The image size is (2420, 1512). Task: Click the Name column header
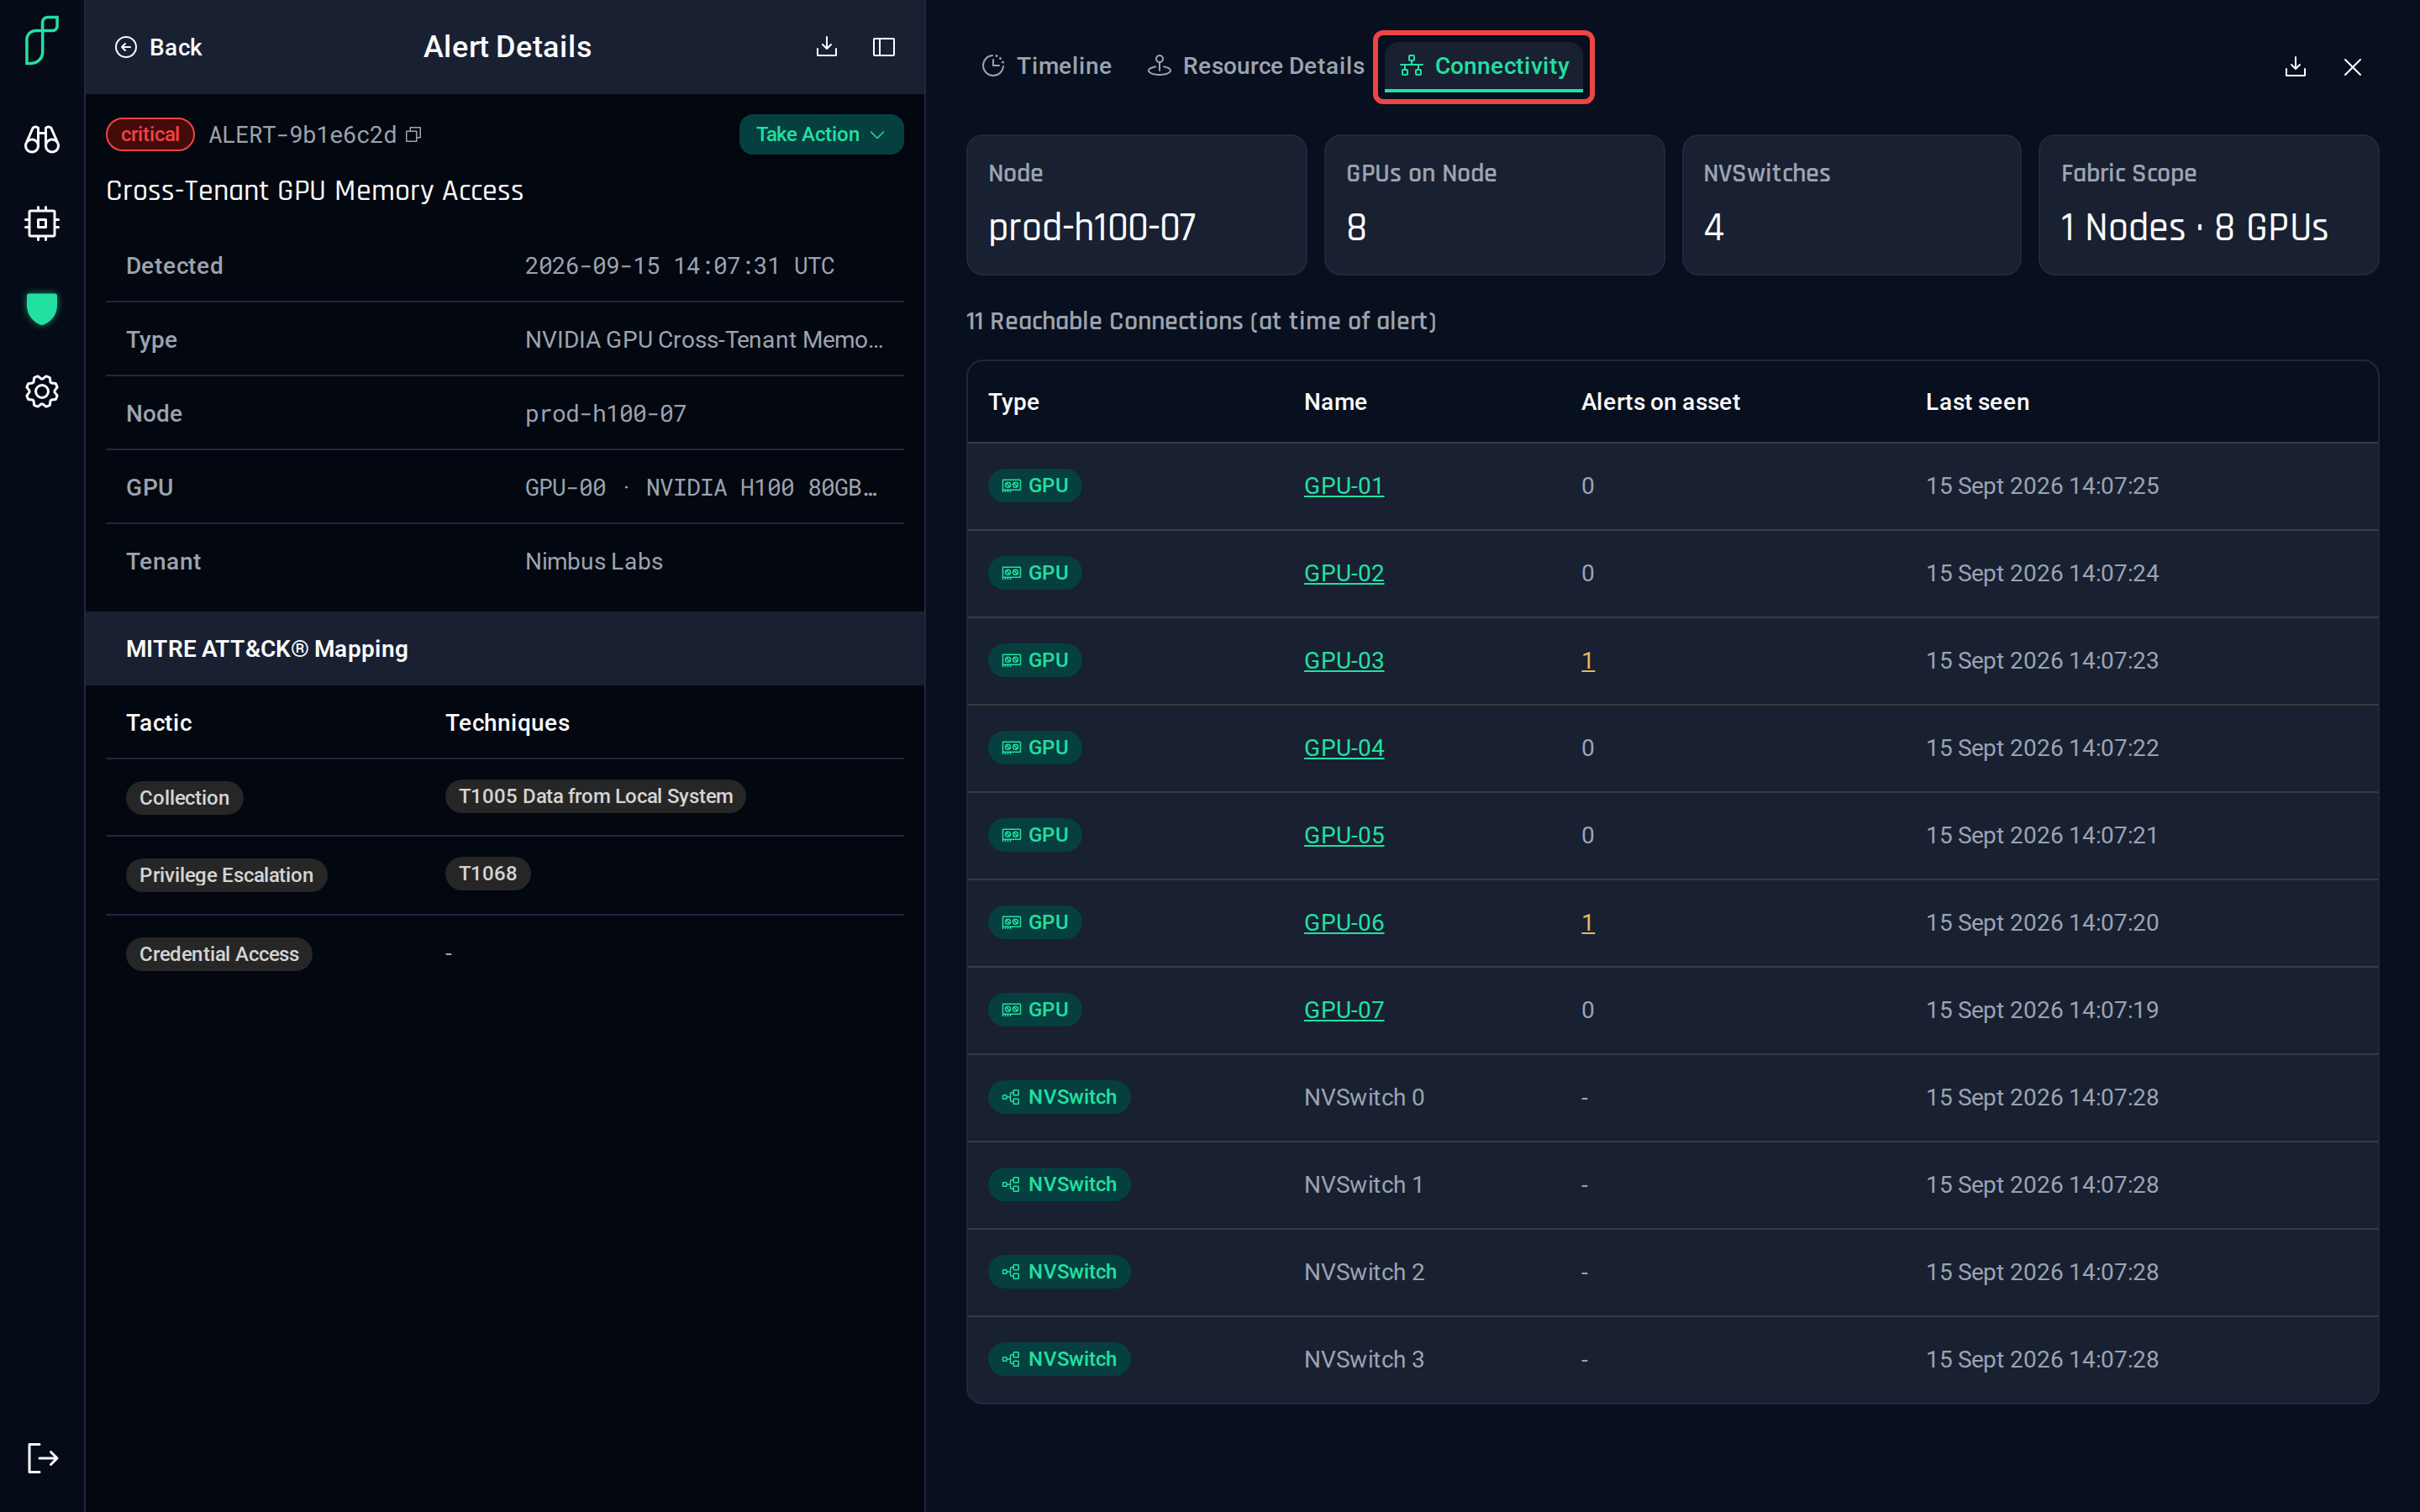tap(1335, 402)
